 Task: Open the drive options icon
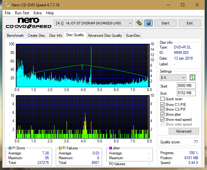pyautogui.click(x=139, y=23)
